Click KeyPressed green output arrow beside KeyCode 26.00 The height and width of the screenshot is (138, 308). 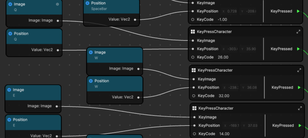(x=298, y=49)
